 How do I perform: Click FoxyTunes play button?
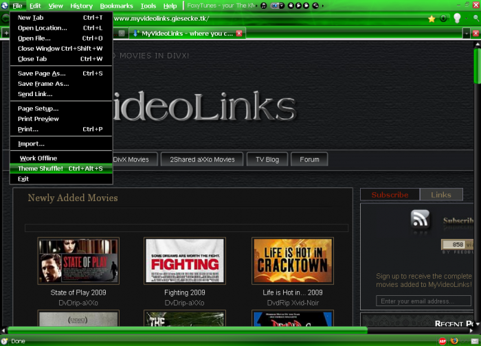(x=298, y=5)
